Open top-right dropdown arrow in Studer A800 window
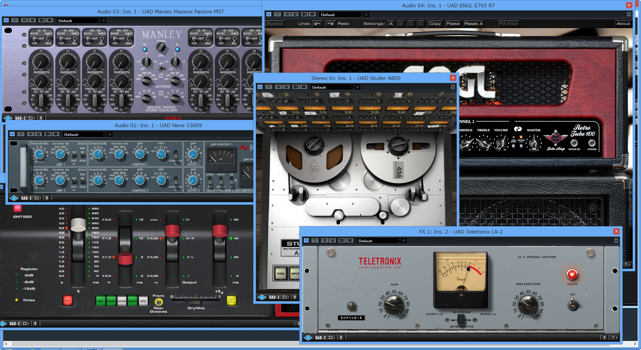The width and height of the screenshot is (641, 350). [x=453, y=87]
